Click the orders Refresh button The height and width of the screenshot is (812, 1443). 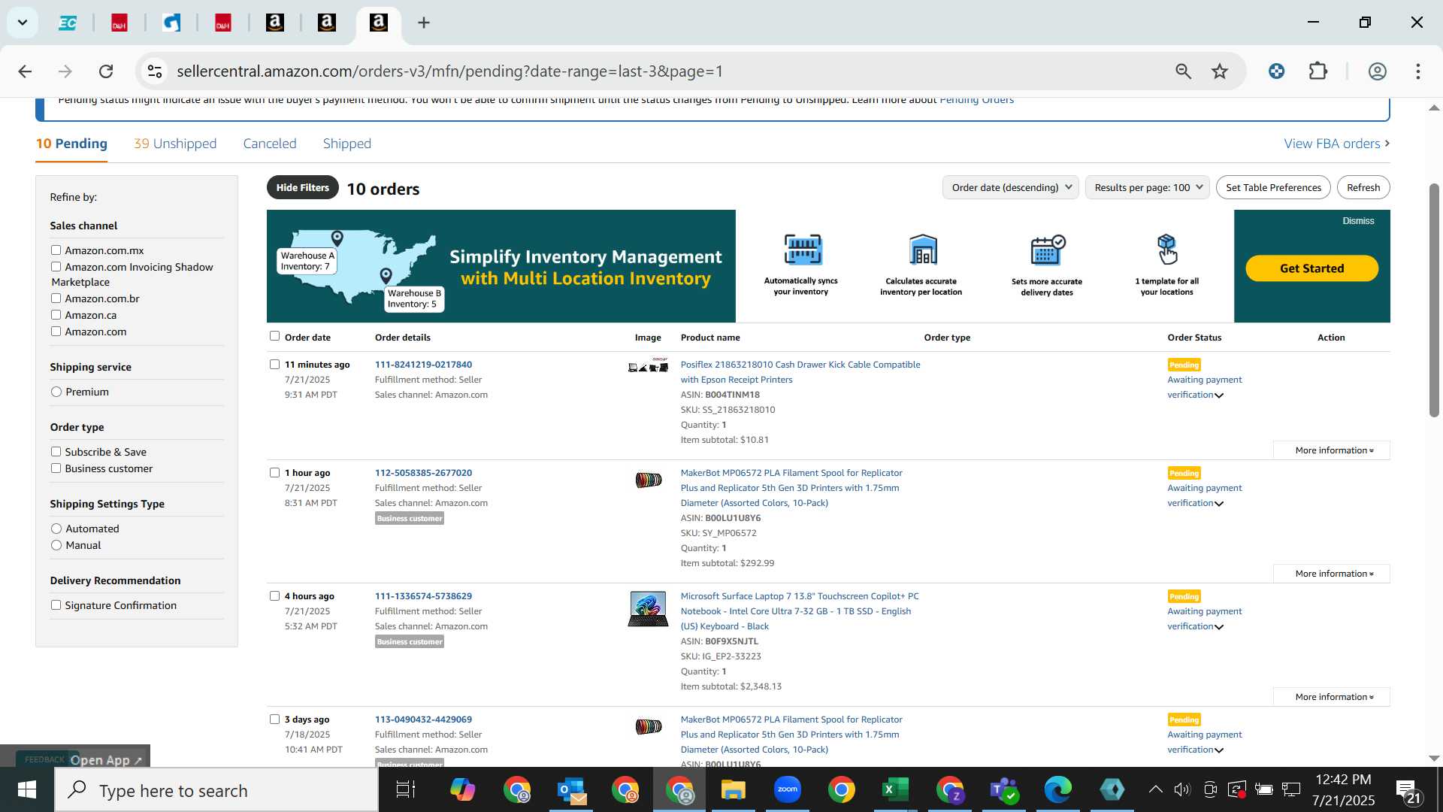pos(1363,187)
